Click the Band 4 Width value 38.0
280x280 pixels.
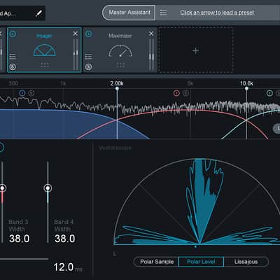tap(64, 239)
